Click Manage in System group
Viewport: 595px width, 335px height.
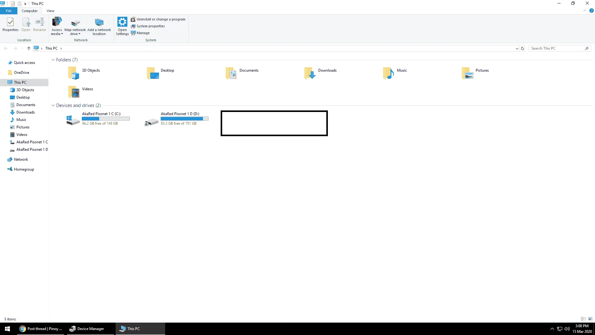pyautogui.click(x=140, y=33)
